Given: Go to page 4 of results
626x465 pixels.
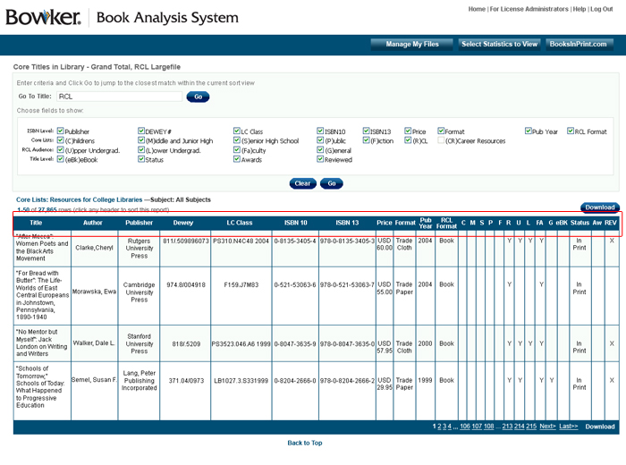Looking at the screenshot, I should pyautogui.click(x=450, y=427).
